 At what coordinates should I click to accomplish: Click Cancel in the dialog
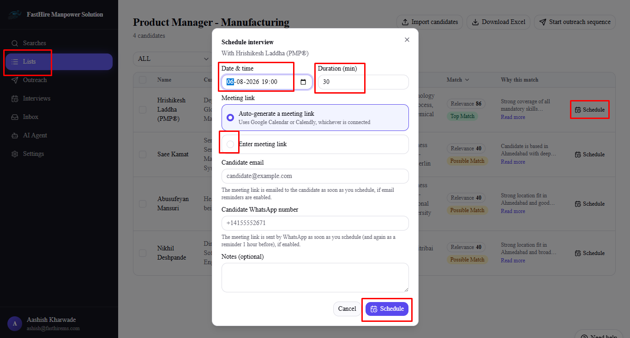tap(347, 309)
